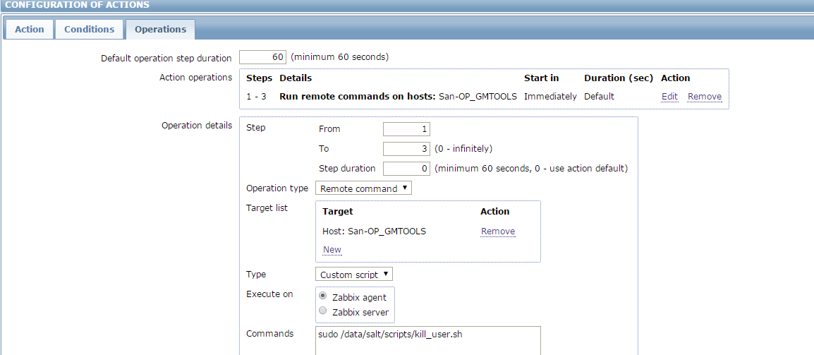Remove the steps 1 - 3 action operation
The height and width of the screenshot is (355, 814).
[x=705, y=96]
